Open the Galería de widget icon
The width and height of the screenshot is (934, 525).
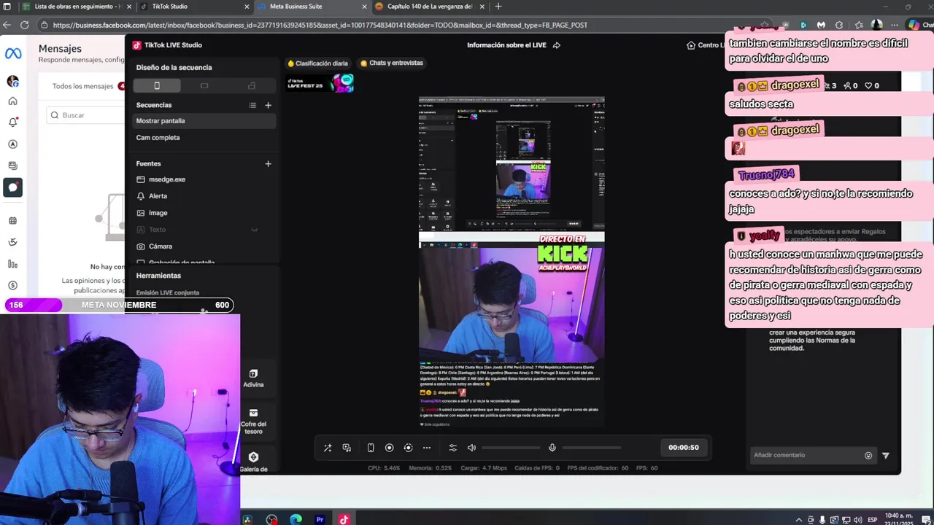click(253, 462)
